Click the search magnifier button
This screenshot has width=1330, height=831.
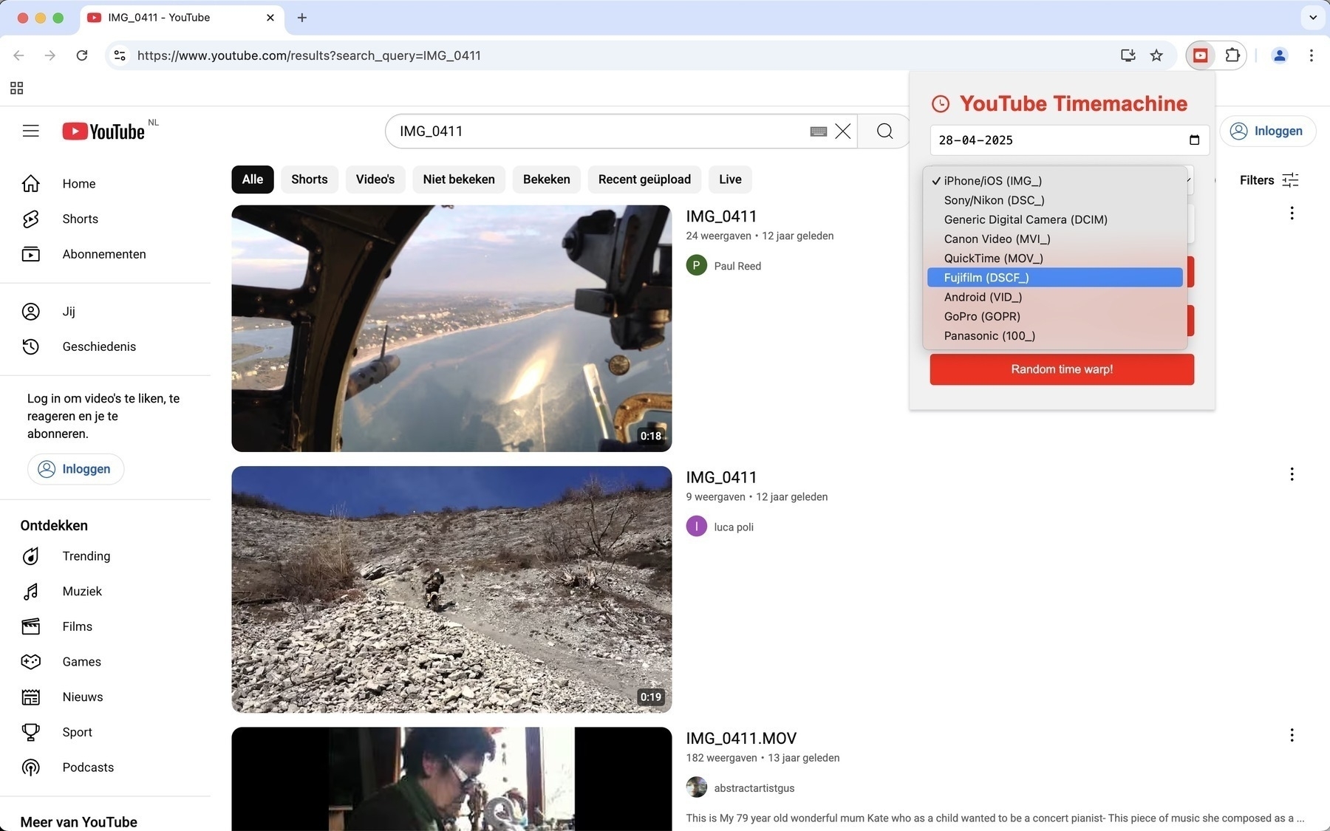click(884, 131)
